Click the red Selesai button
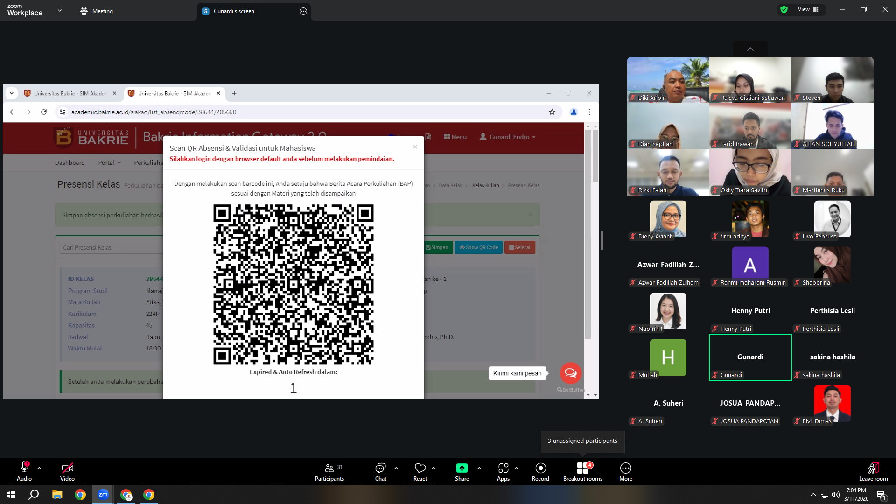 tap(520, 247)
